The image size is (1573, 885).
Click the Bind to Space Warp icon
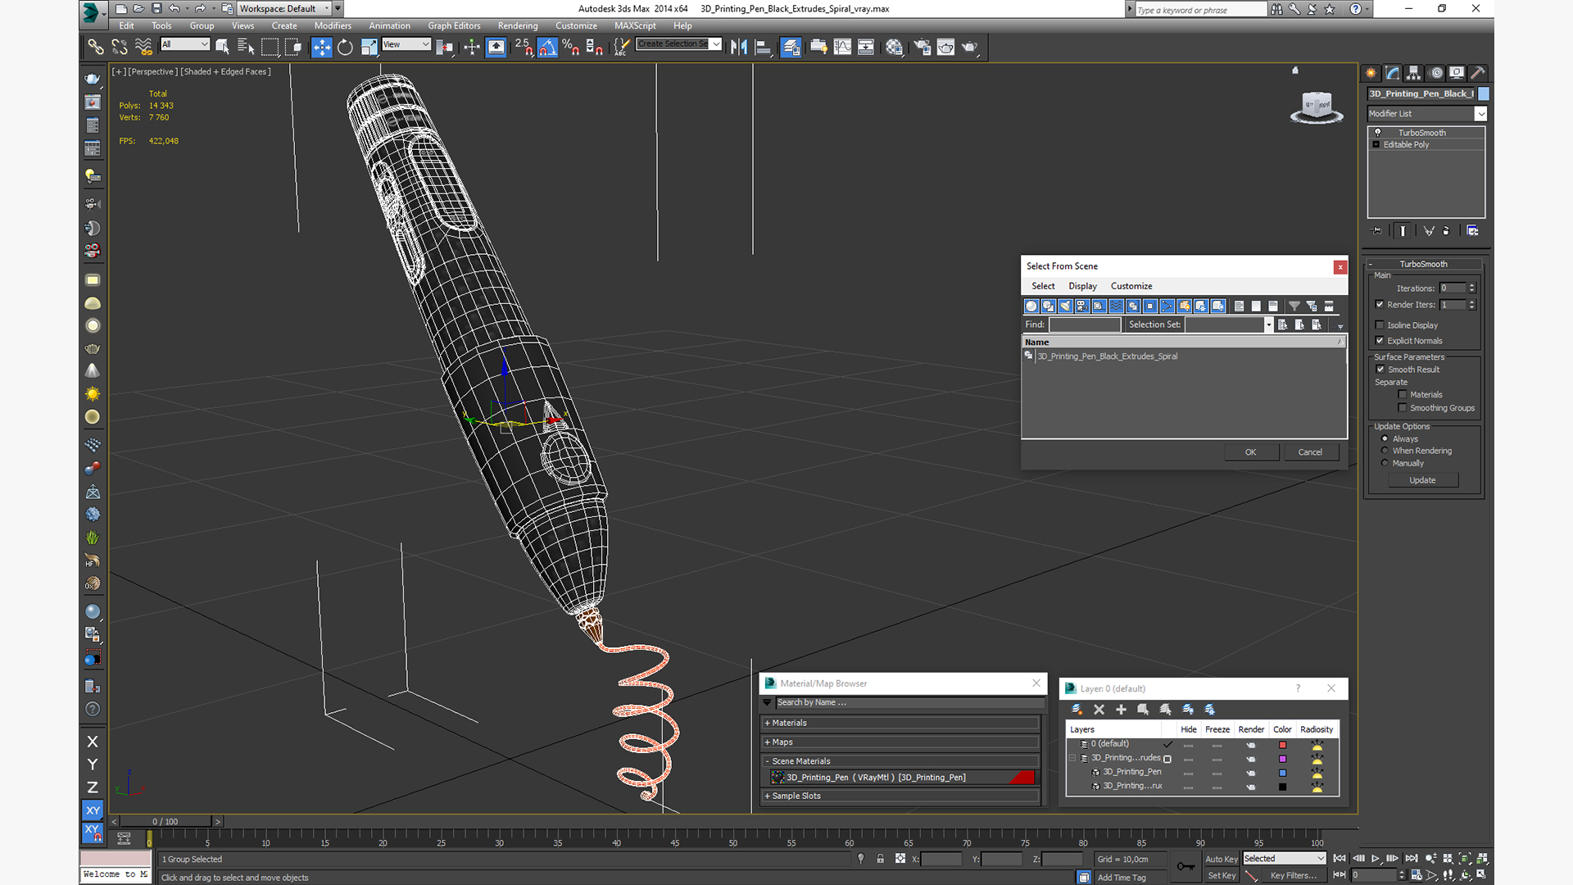click(143, 47)
